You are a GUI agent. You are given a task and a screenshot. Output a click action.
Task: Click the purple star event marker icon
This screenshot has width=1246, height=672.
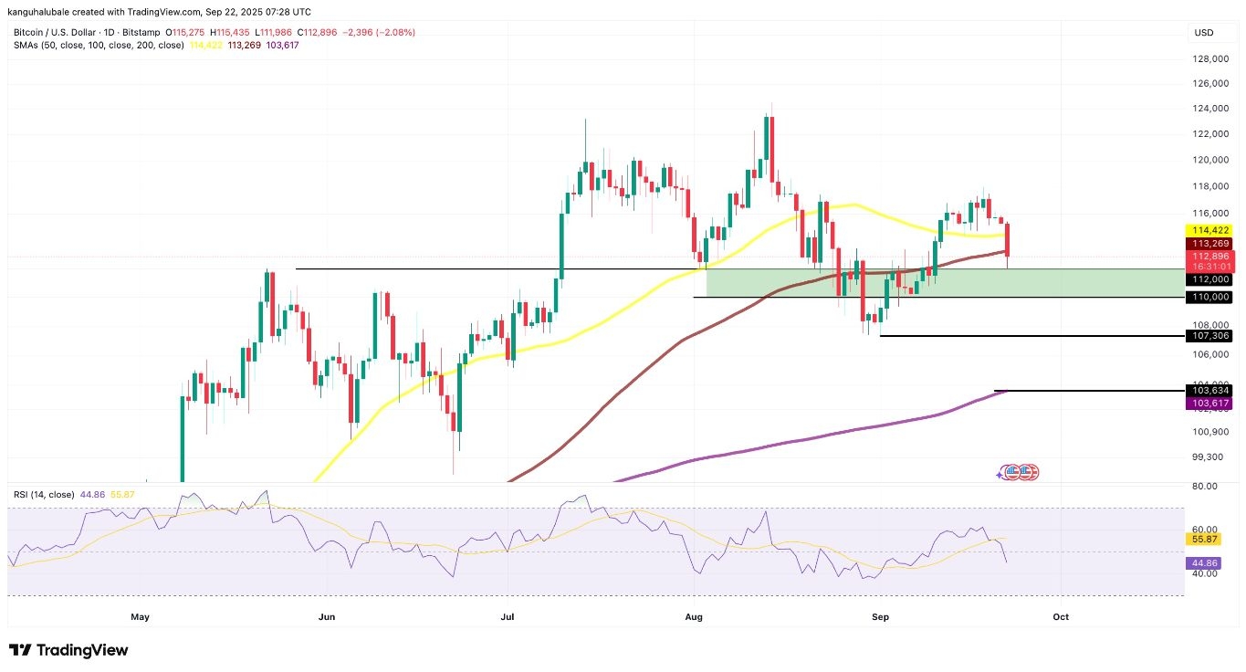pos(1000,475)
